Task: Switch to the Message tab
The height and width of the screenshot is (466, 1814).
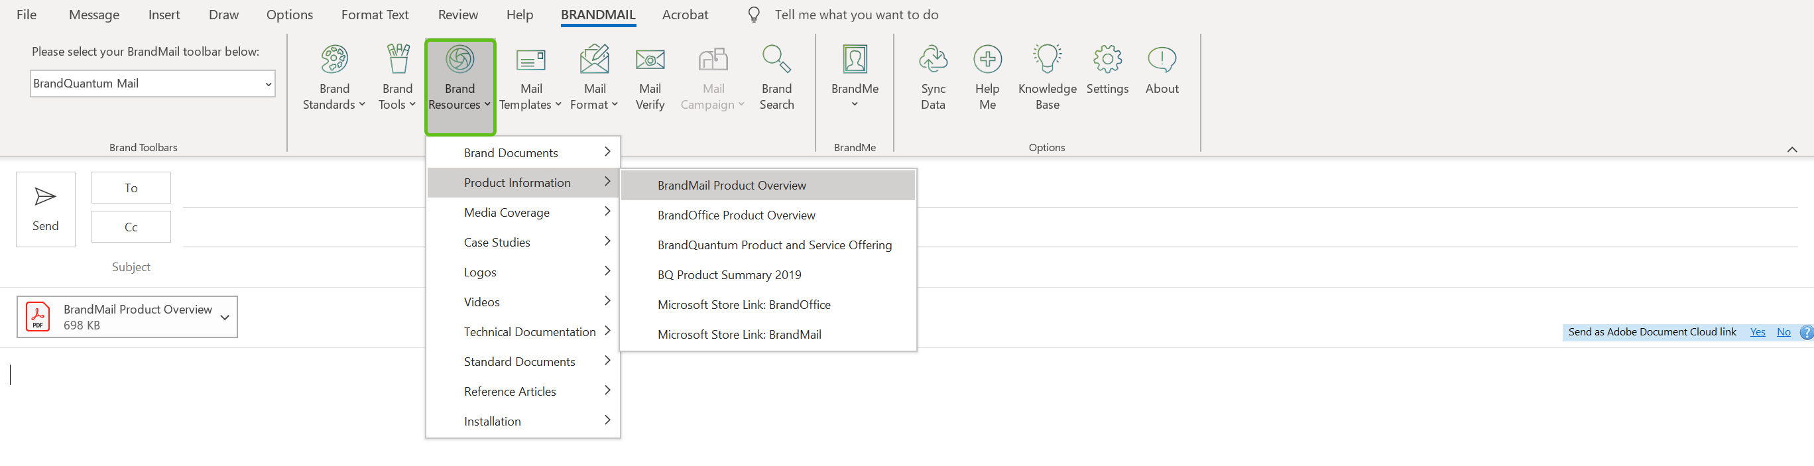Action: pos(94,15)
